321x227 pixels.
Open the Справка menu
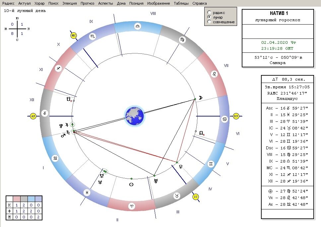200,3
